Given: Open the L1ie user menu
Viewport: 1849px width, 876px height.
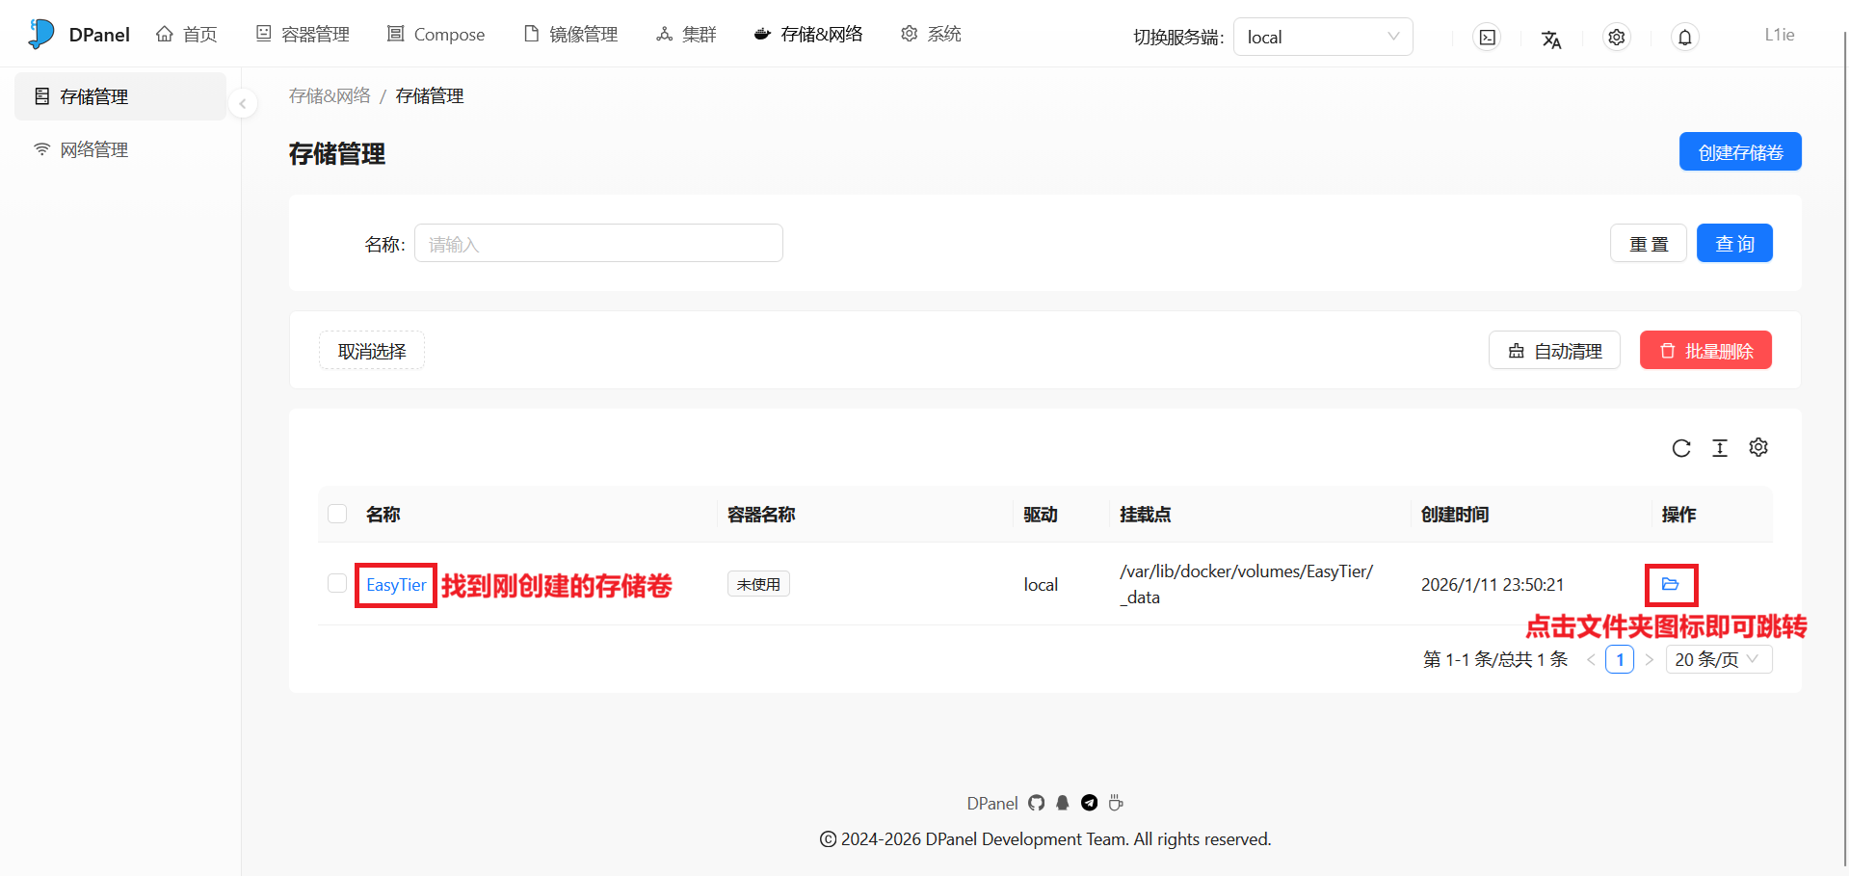Looking at the screenshot, I should point(1780,35).
